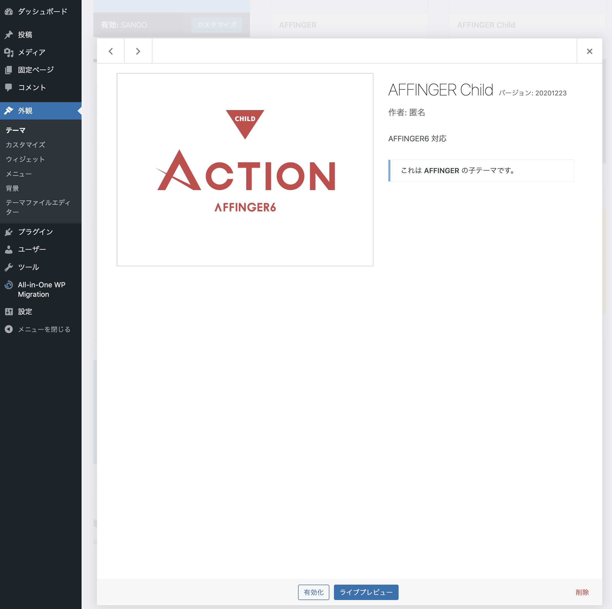Click the AFFINGER Child theme screenshot
The height and width of the screenshot is (609, 612).
(245, 170)
